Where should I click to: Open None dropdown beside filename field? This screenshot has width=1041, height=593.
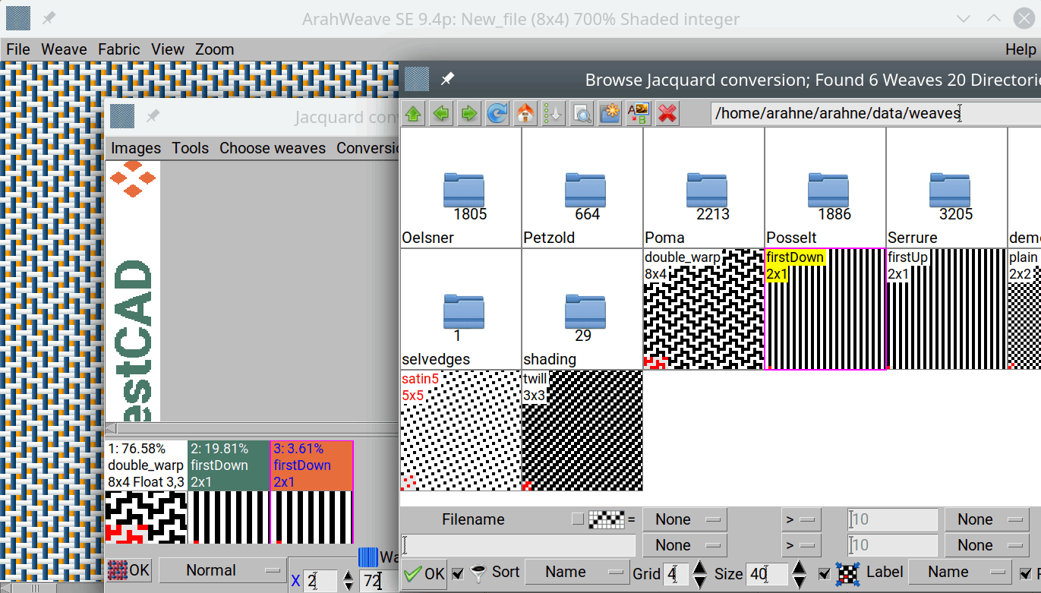[684, 545]
